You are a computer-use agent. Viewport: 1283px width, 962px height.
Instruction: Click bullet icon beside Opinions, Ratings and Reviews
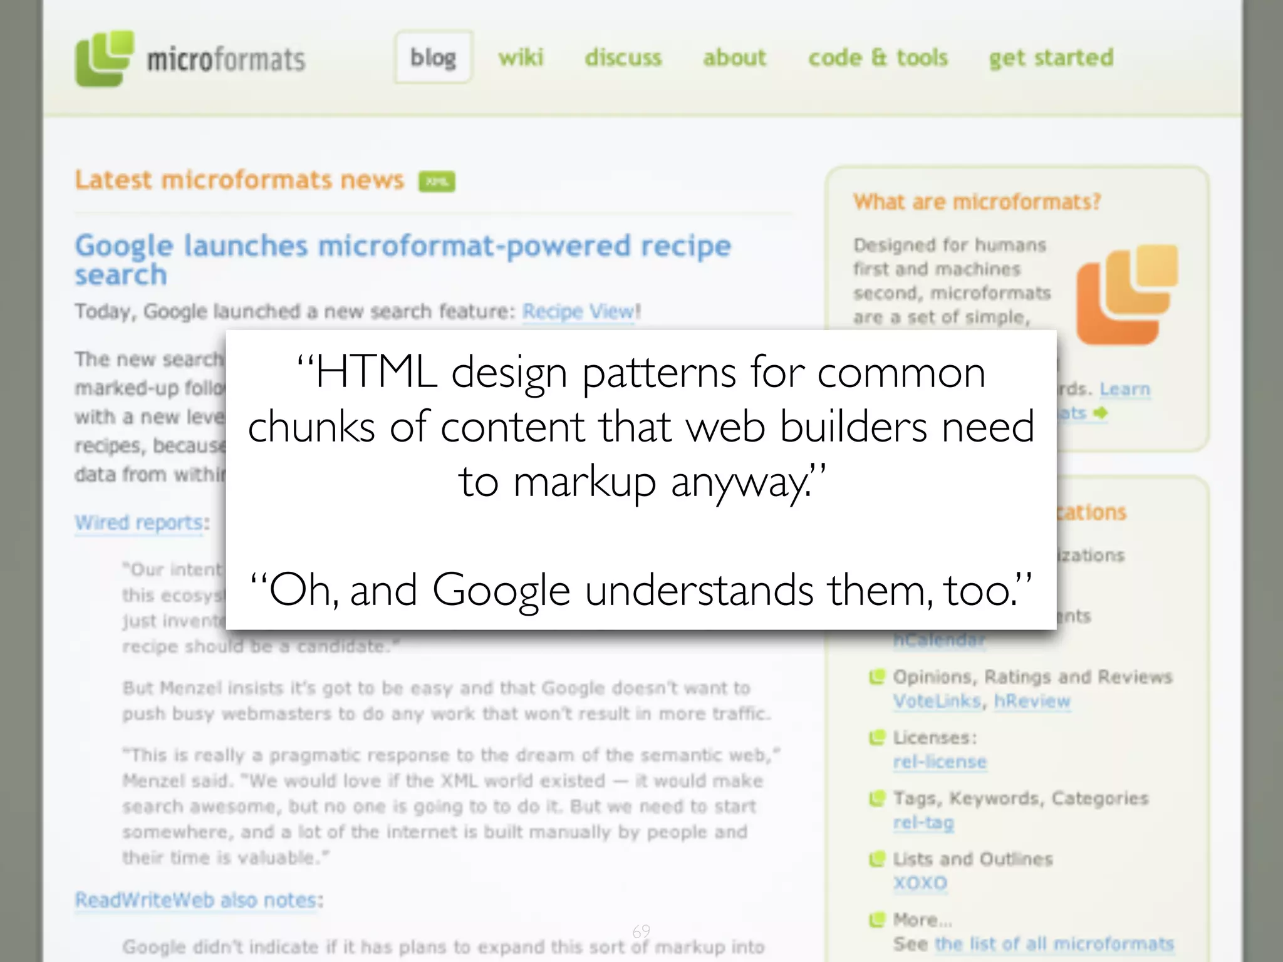(877, 677)
